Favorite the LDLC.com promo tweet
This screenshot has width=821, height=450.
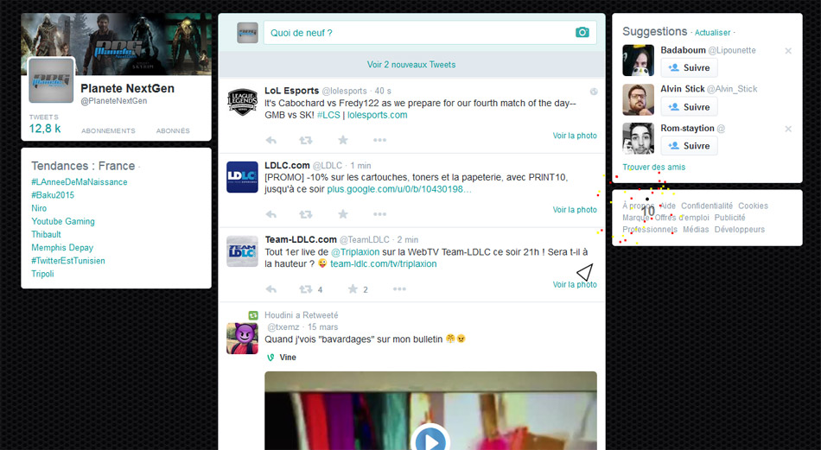coord(343,214)
